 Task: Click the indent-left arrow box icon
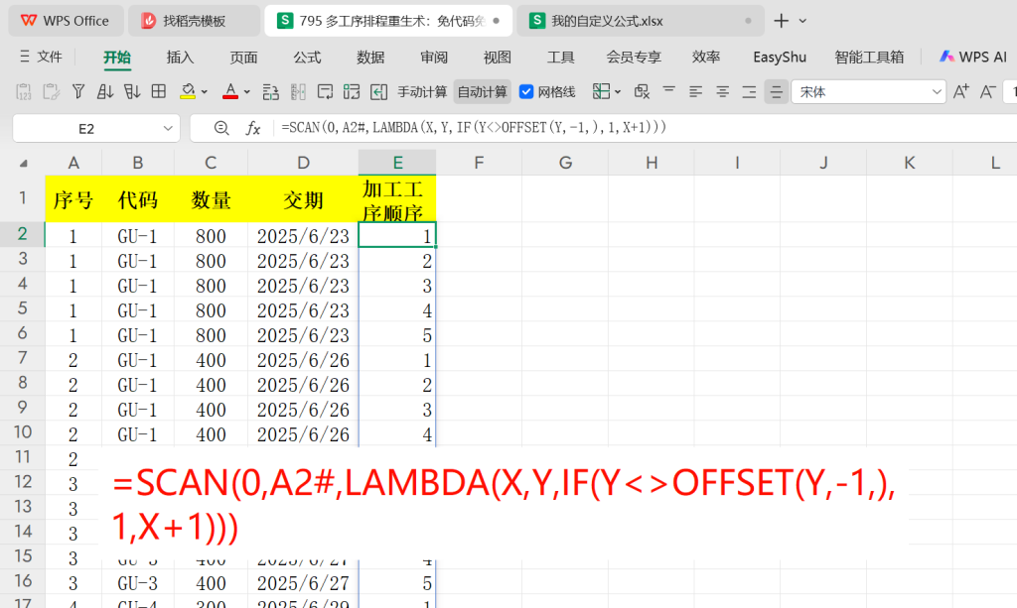pyautogui.click(x=378, y=92)
